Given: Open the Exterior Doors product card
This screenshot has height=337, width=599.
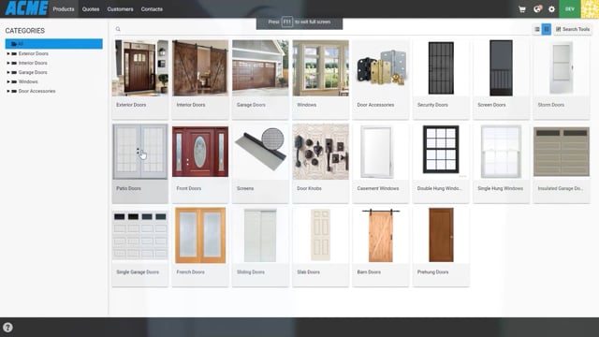Looking at the screenshot, I should pyautogui.click(x=139, y=80).
